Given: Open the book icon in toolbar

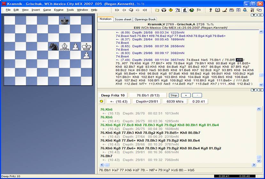Looking at the screenshot, I should click(x=218, y=10).
